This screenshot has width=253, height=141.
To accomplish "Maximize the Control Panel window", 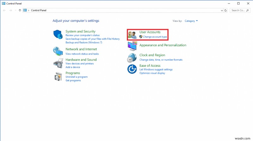I will click(x=238, y=3).
